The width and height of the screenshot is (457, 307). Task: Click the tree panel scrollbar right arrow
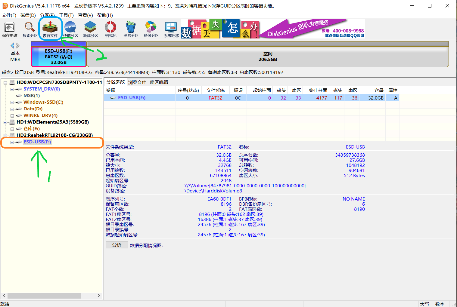pyautogui.click(x=99, y=296)
